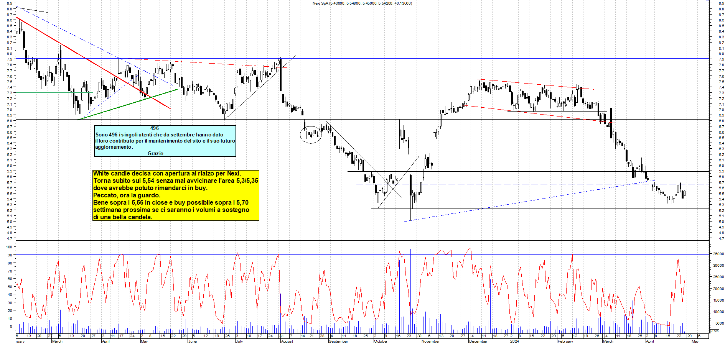Image resolution: width=725 pixels, height=343 pixels.
Task: Click the 'November' label on the time axis
Action: pos(430,341)
